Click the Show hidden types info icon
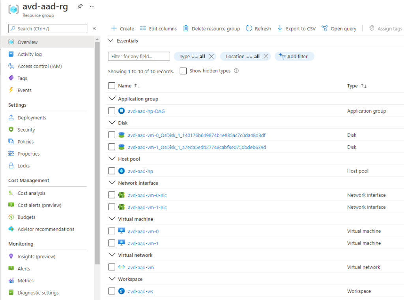404x300 pixels. coord(236,71)
